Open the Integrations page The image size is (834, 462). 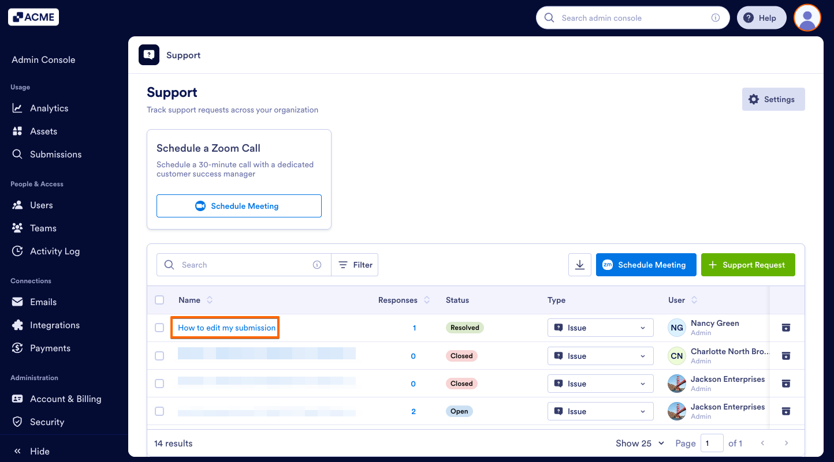point(54,325)
